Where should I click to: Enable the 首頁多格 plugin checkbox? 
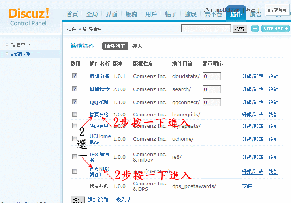click(75, 114)
